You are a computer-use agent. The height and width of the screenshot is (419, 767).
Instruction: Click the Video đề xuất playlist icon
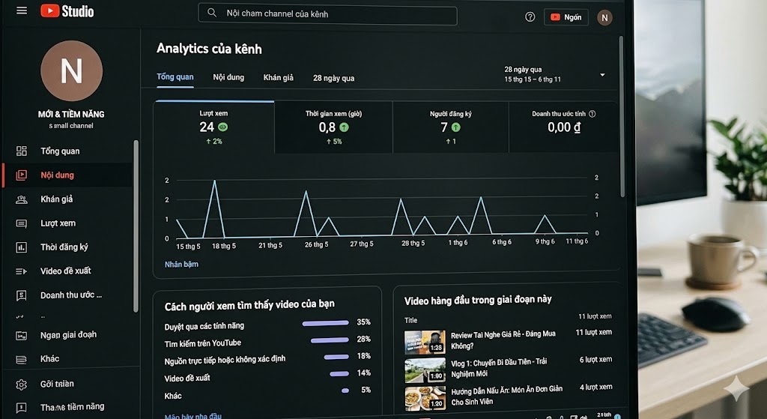(22, 271)
